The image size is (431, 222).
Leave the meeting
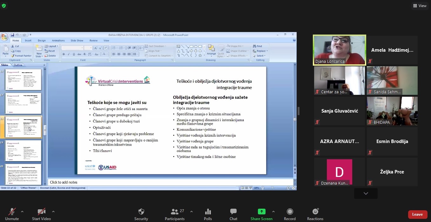417,214
